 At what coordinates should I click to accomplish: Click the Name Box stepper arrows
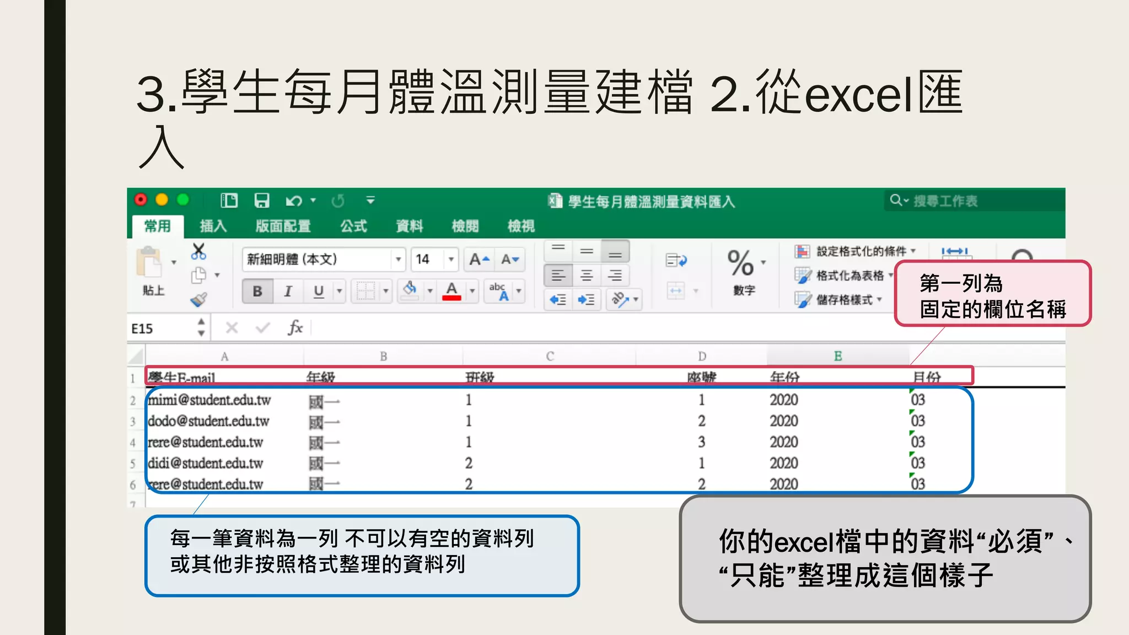pyautogui.click(x=201, y=327)
